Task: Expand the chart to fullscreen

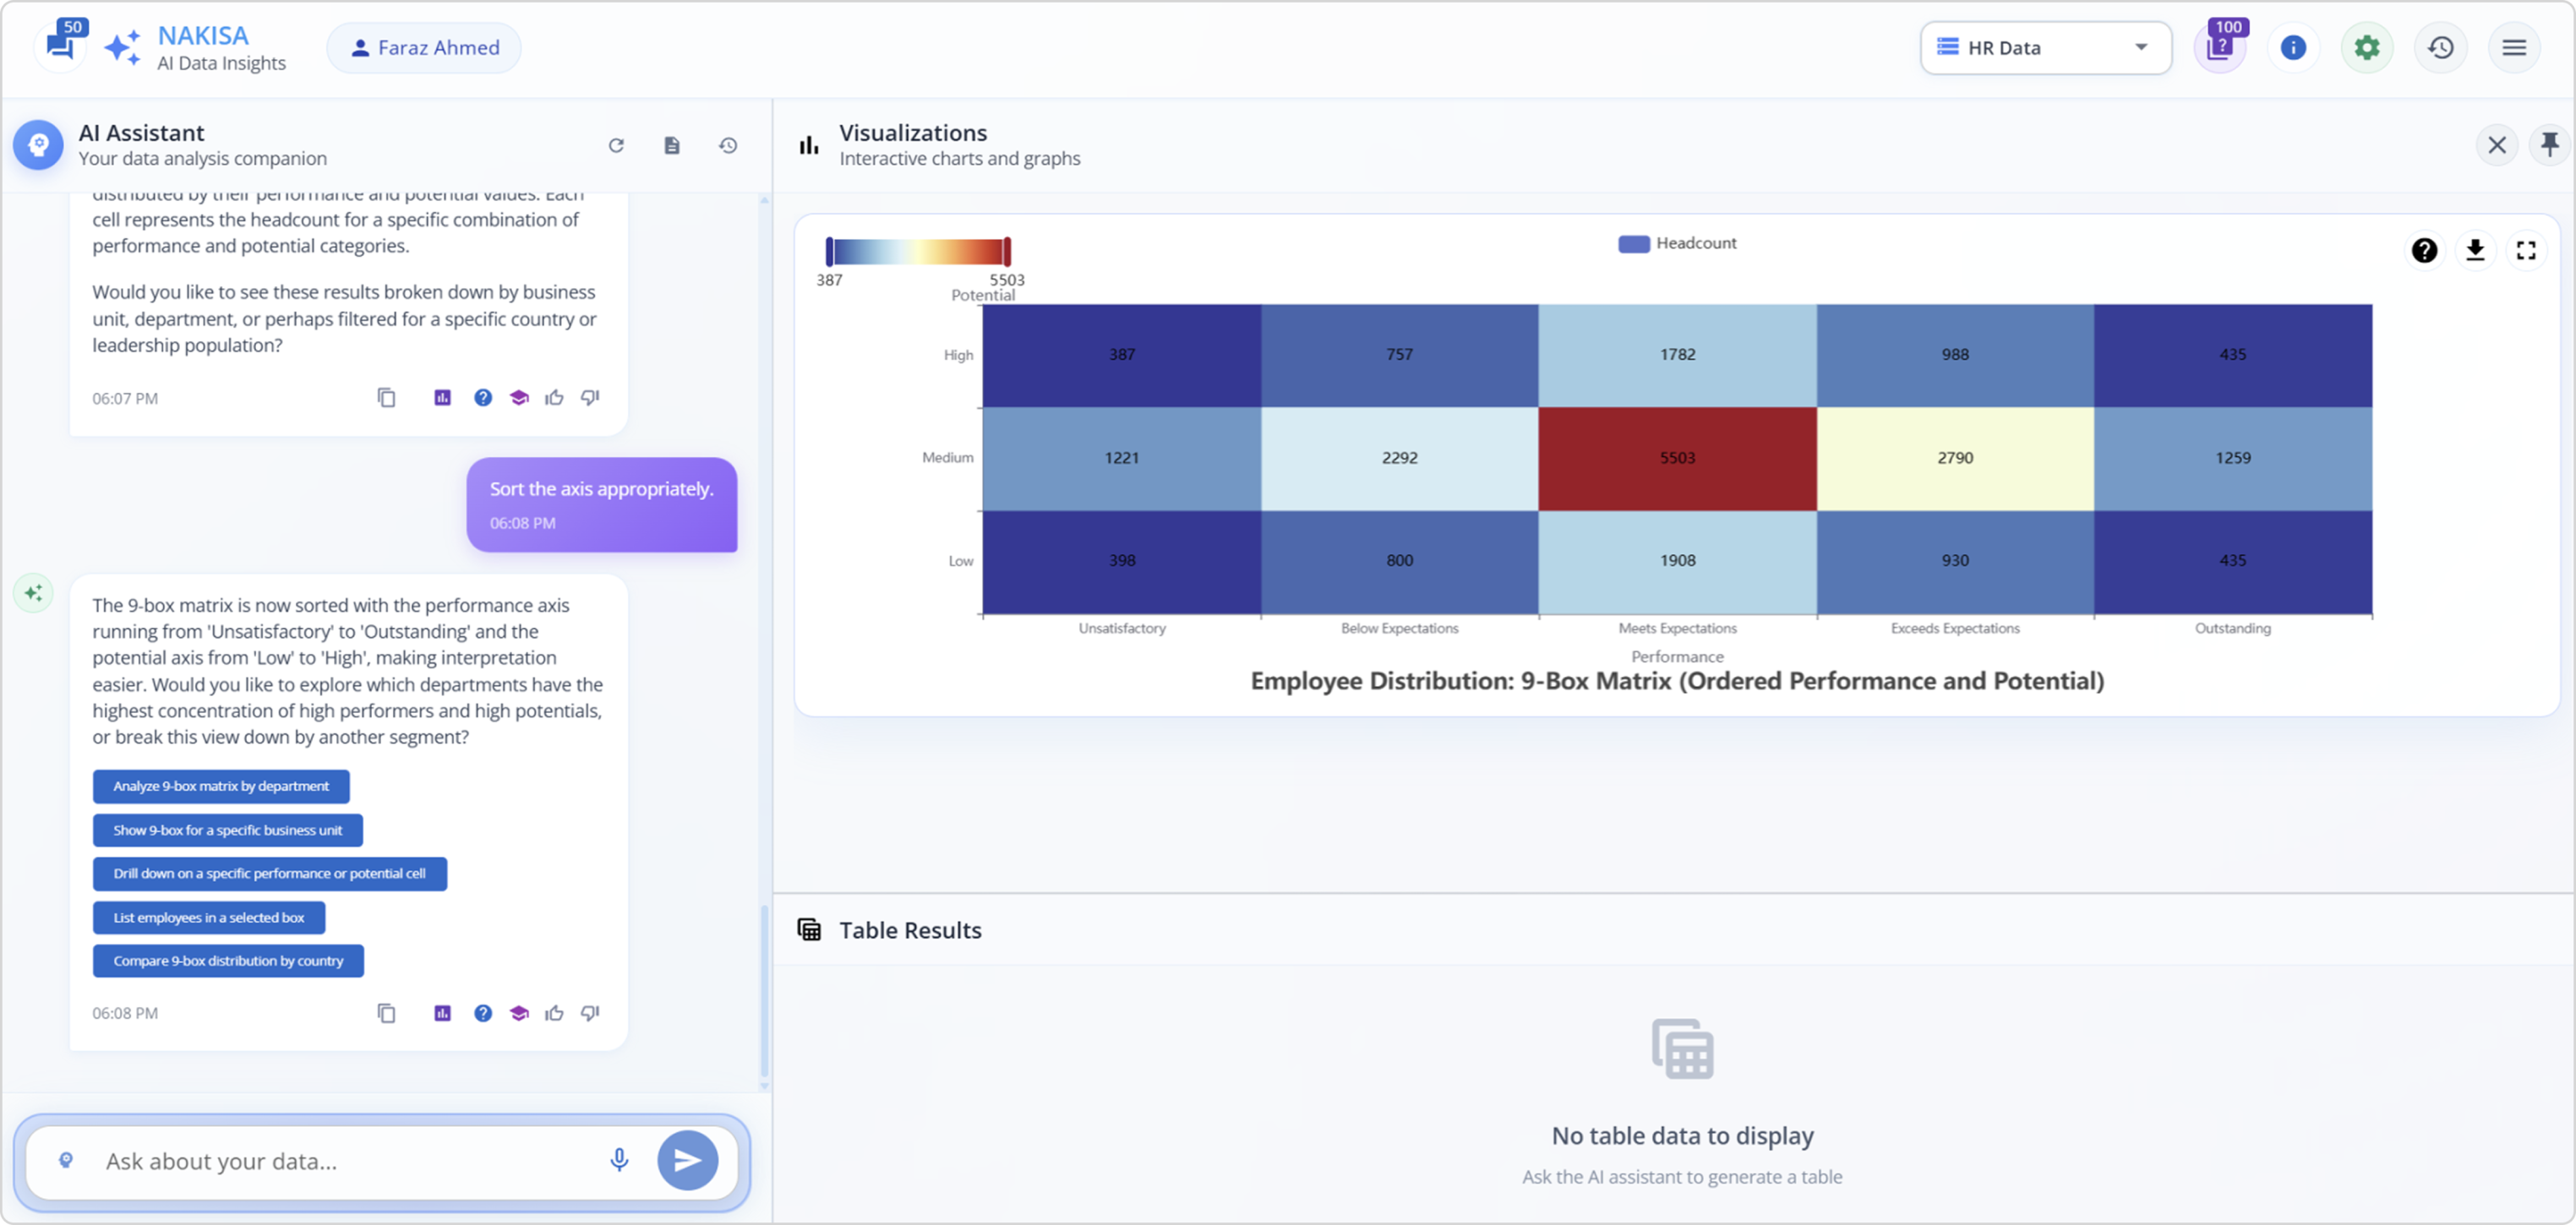Action: click(x=2526, y=250)
